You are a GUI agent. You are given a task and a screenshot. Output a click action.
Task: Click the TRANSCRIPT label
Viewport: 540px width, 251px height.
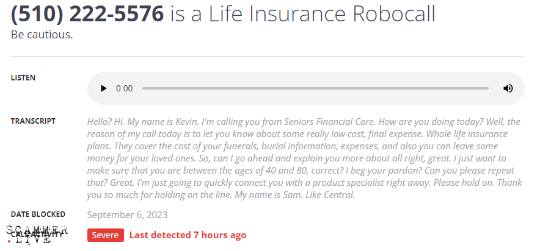coord(33,121)
